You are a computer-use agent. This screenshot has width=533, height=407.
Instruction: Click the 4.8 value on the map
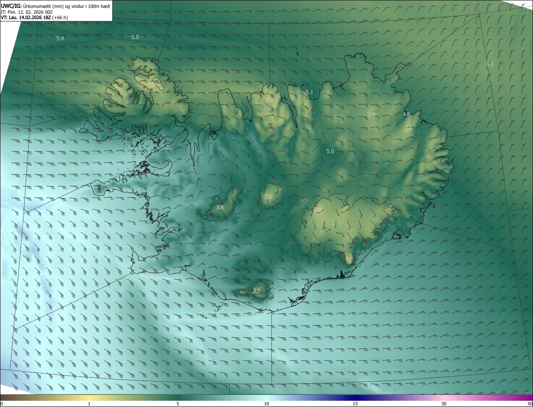pos(406,114)
